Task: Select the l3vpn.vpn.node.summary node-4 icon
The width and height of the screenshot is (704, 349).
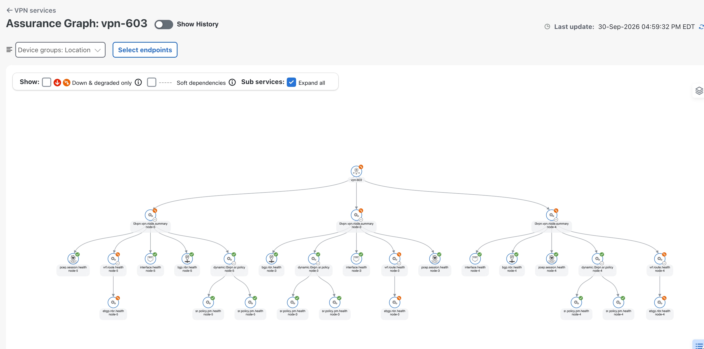Action: [551, 215]
